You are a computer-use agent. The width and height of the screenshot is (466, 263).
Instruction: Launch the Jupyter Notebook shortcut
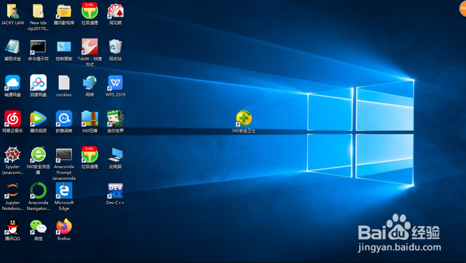[x=13, y=190]
